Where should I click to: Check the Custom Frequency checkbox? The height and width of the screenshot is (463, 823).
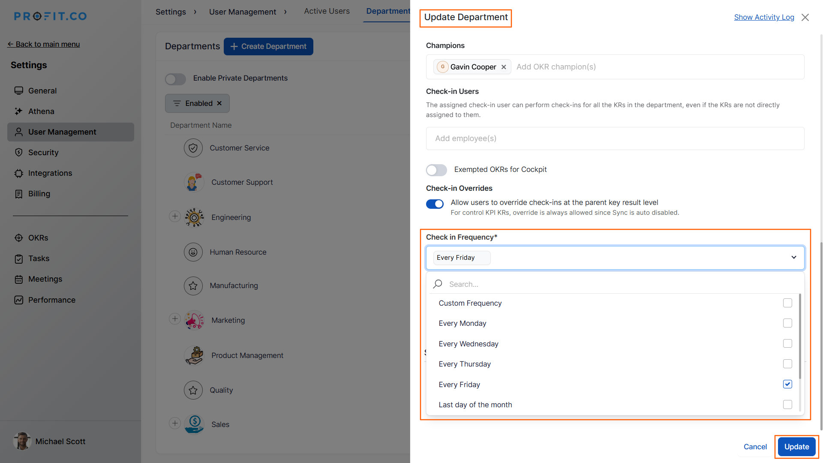(787, 303)
